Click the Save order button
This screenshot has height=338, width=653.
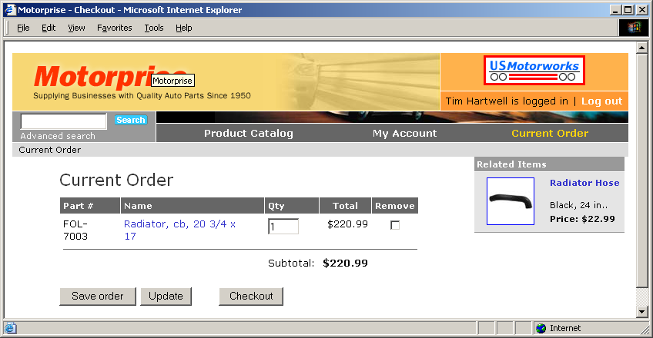98,296
